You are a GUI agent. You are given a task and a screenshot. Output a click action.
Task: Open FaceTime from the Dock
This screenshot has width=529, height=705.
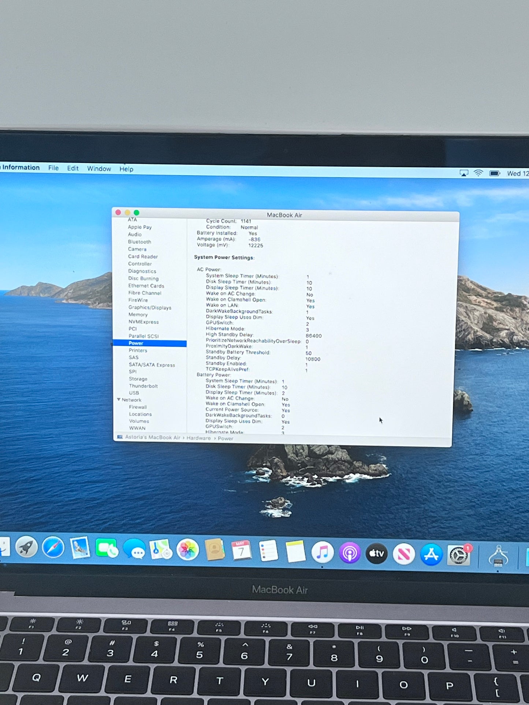(x=107, y=549)
